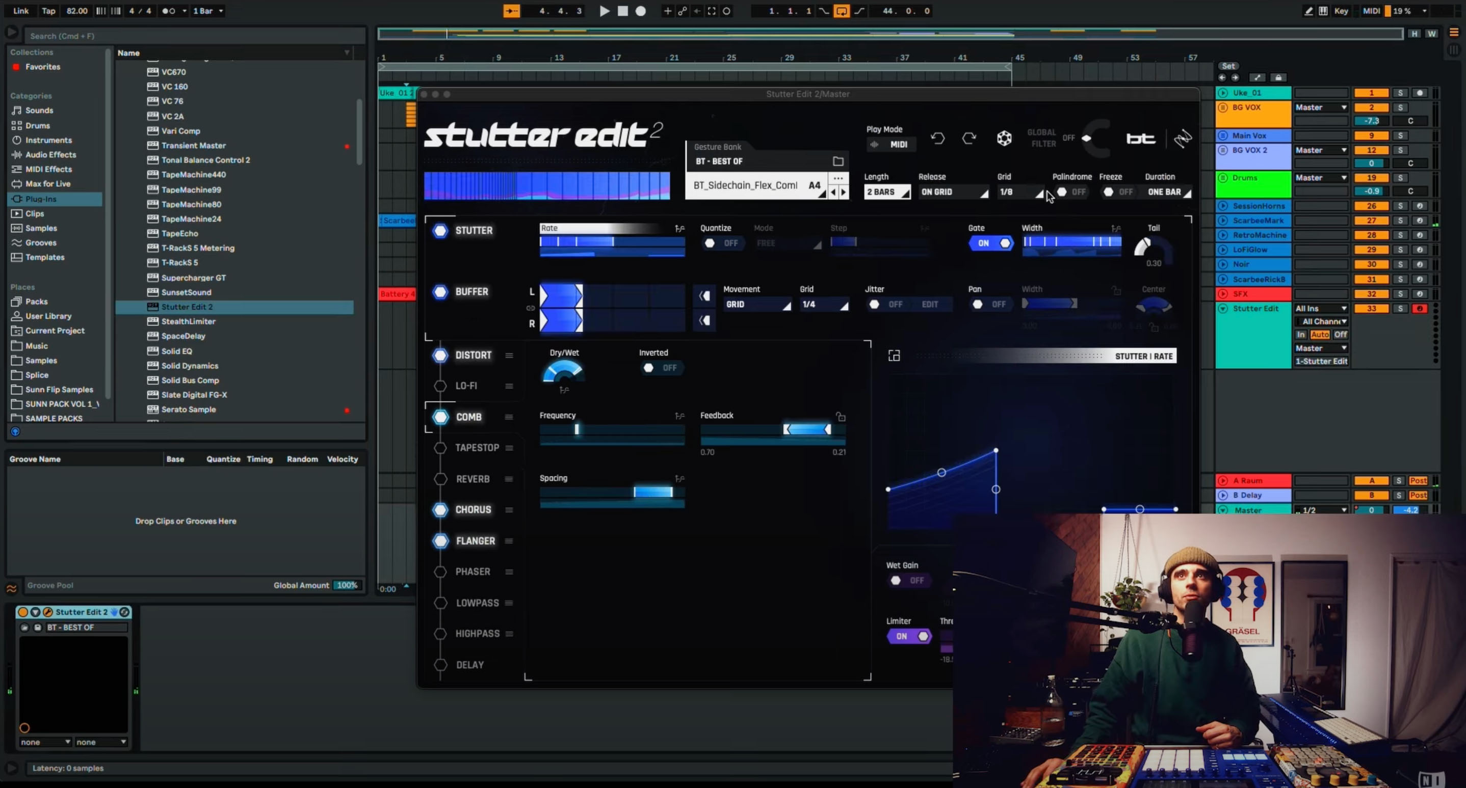Click the browser preview play icon
This screenshot has height=788, width=1466.
tap(11, 33)
